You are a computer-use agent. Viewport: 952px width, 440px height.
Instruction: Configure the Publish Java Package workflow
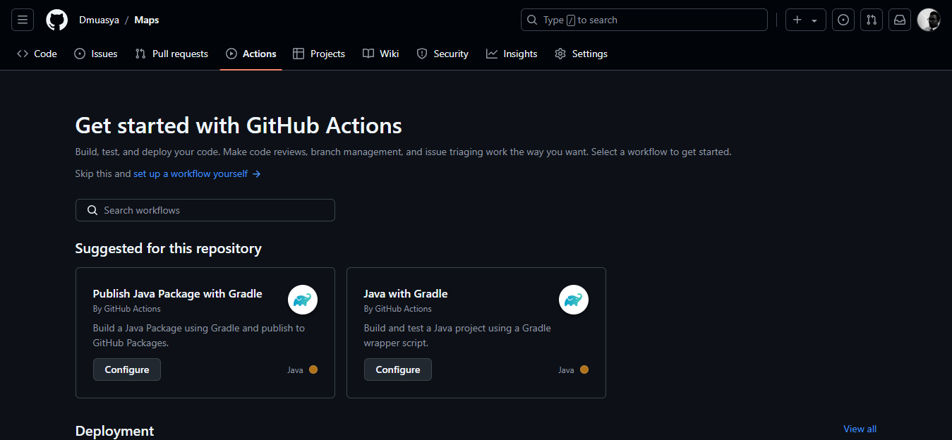(126, 369)
